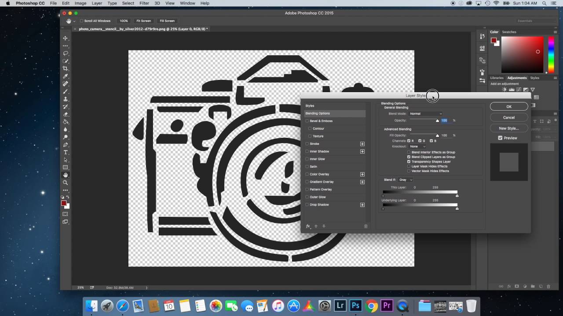Open the Blend Mode dropdown
The height and width of the screenshot is (316, 563).
click(x=425, y=114)
